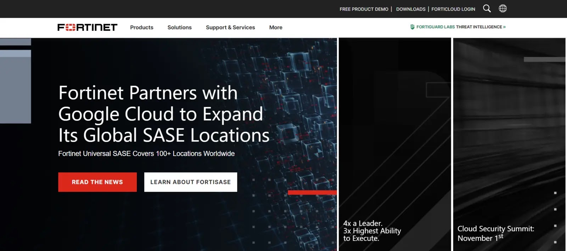The height and width of the screenshot is (251, 567).
Task: Open the Support & Services menu
Action: [230, 27]
